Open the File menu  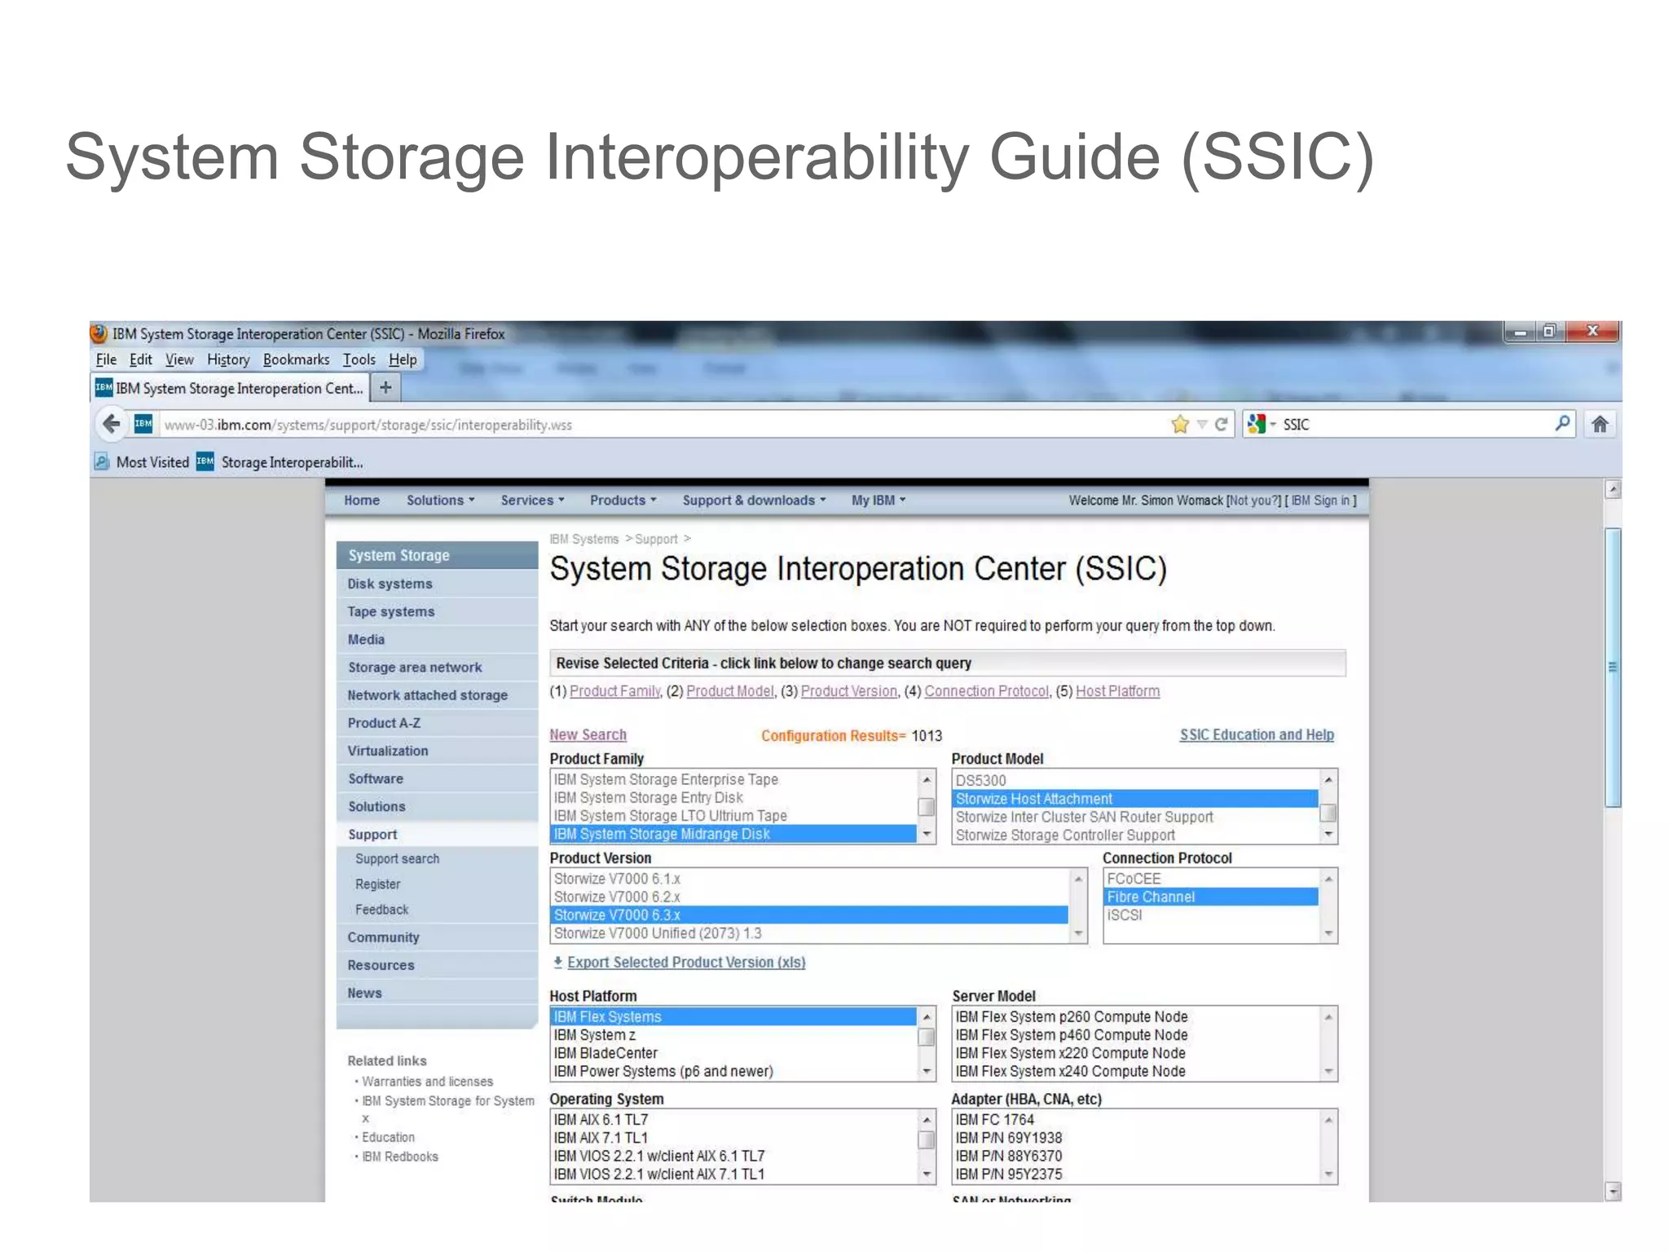pyautogui.click(x=106, y=359)
